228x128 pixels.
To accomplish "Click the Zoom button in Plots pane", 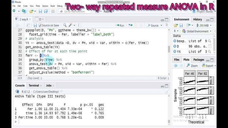I will pyautogui.click(x=192, y=66).
